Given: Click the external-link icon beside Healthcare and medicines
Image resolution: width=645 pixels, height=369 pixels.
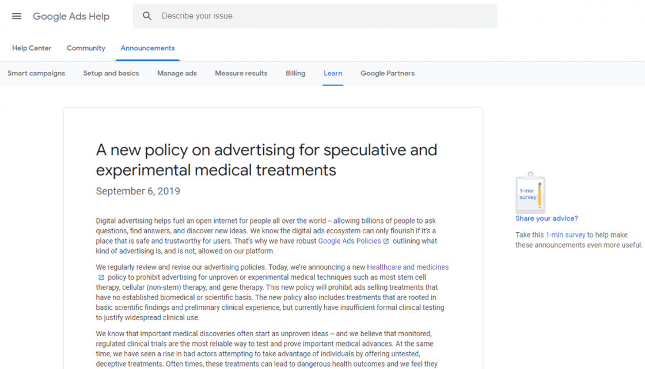Looking at the screenshot, I should pyautogui.click(x=103, y=276).
